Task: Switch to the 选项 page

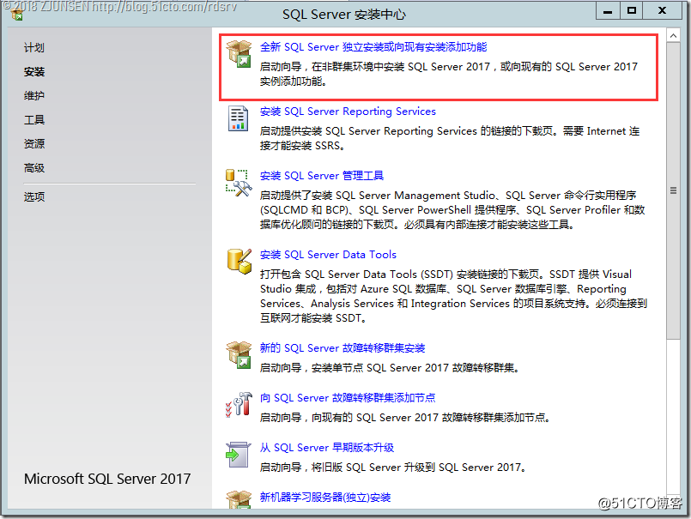Action: click(x=34, y=197)
